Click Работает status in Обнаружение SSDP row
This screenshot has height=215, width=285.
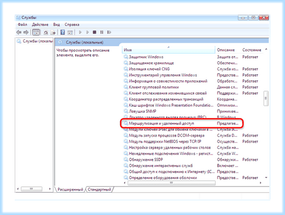[250, 160]
